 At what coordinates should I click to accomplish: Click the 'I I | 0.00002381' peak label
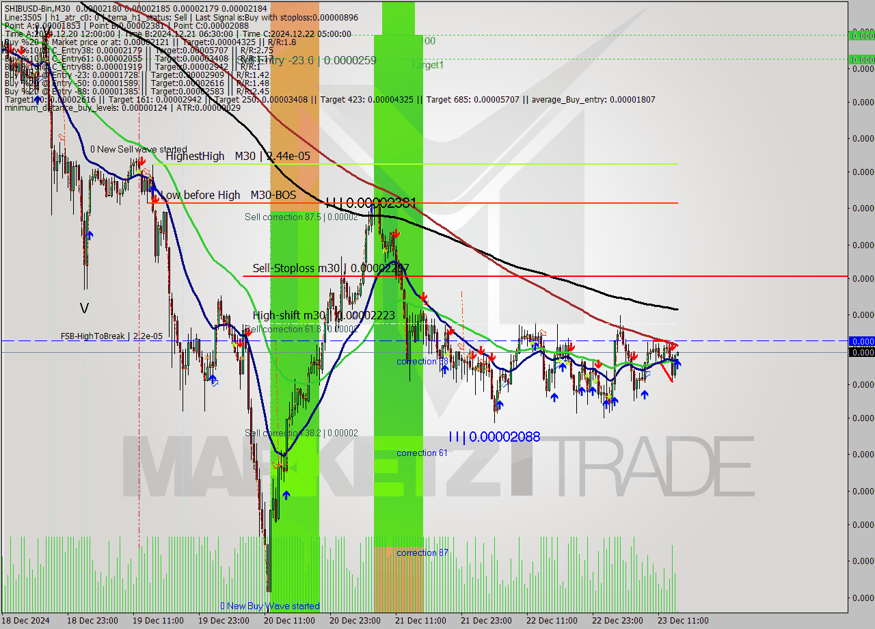coord(371,203)
